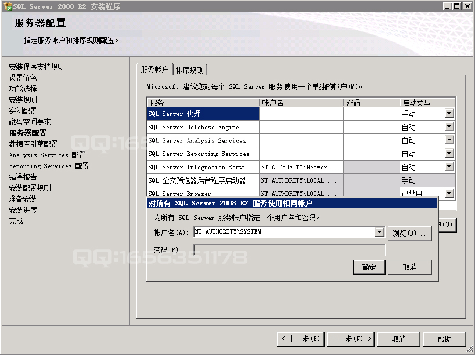Click password cell for Database Engine
Viewport: 475px width, 355px height.
[x=372, y=127]
